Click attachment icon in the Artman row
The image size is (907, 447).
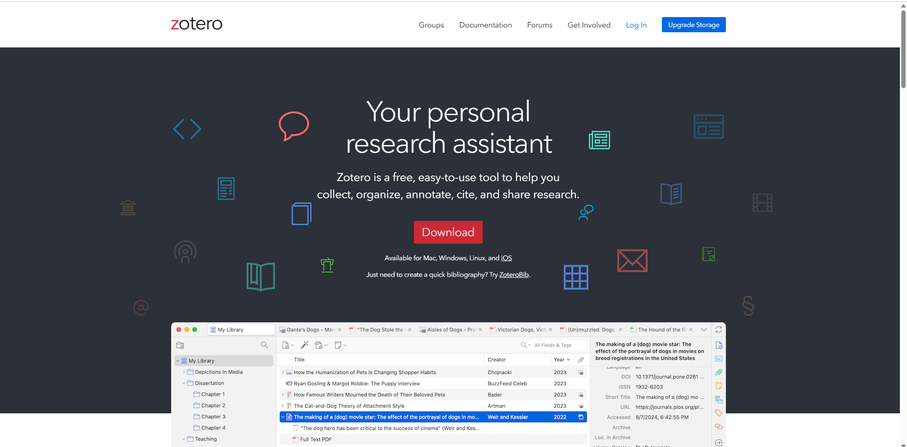[x=581, y=406]
